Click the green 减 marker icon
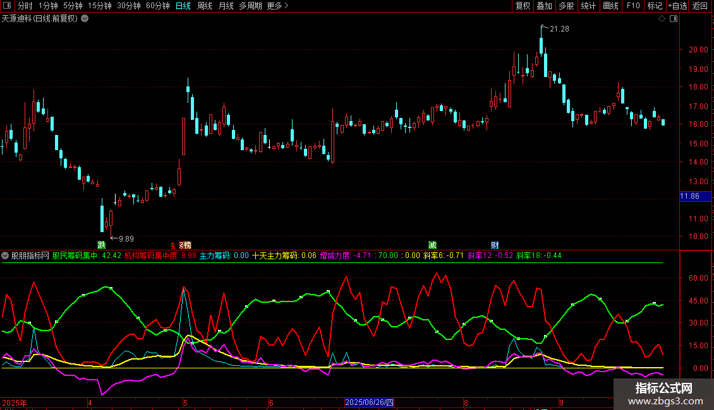 point(432,245)
